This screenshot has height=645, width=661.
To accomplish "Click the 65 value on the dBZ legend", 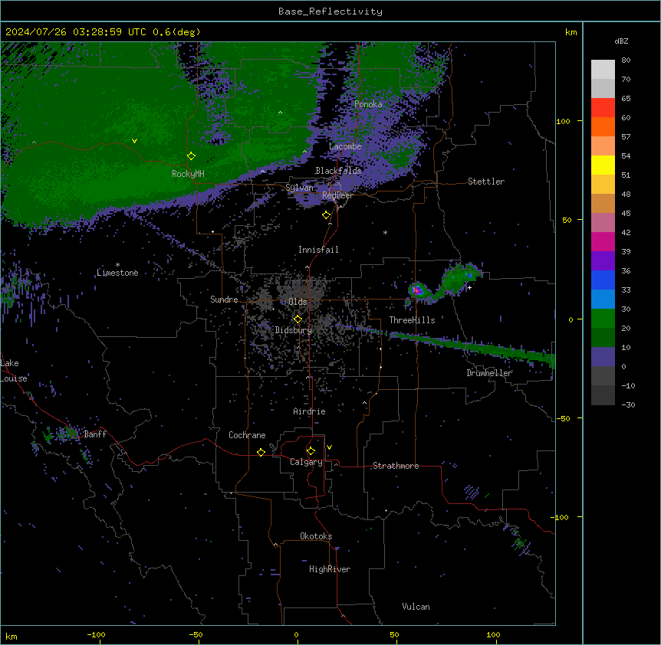I will point(626,99).
